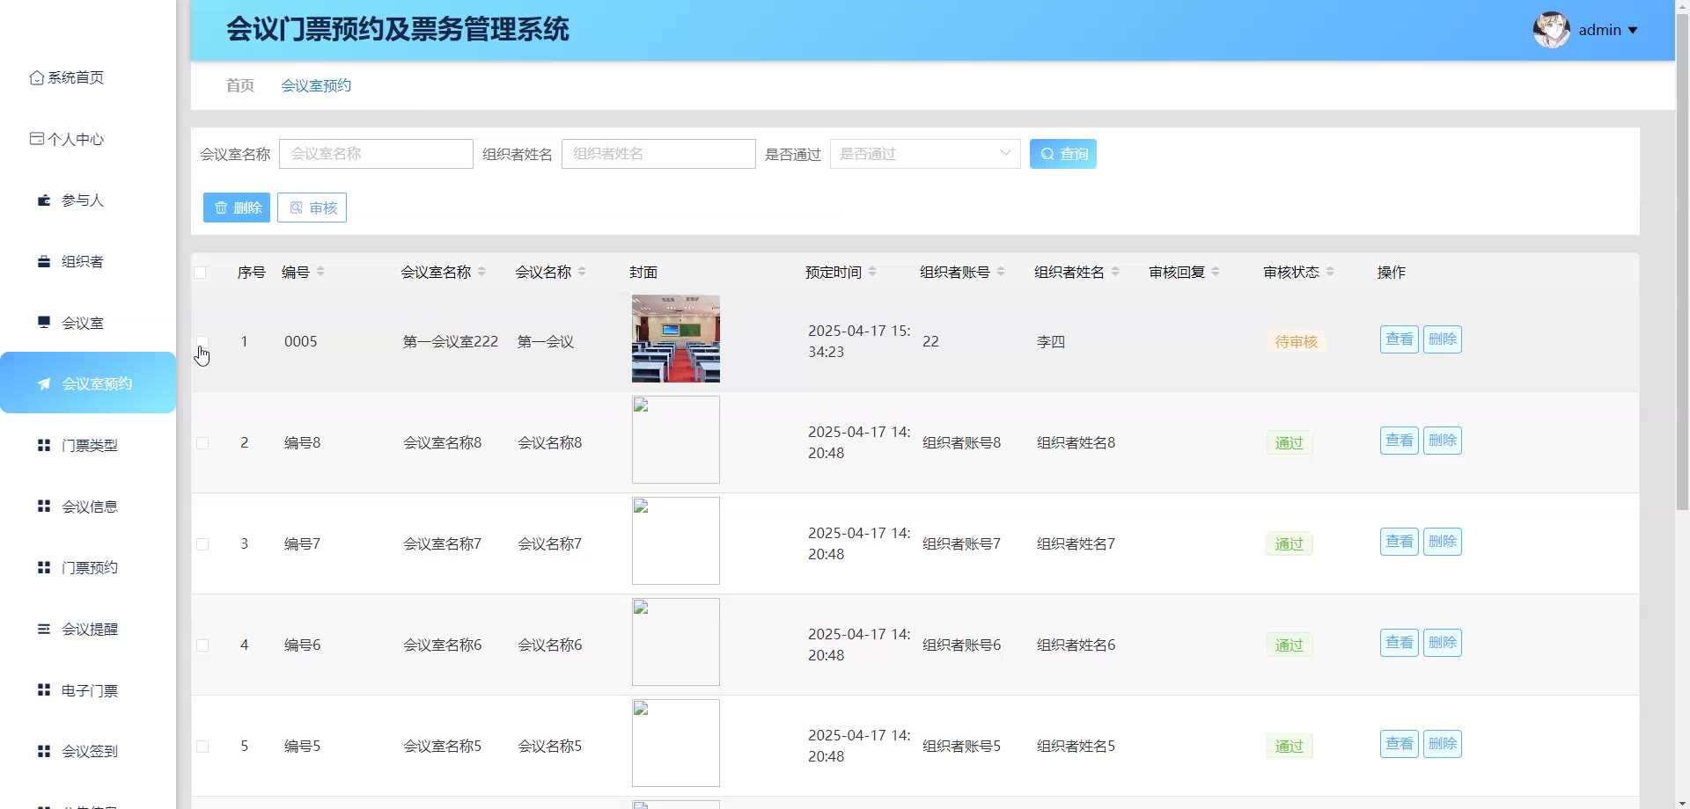Click the 会议室名称 search input field
Viewport: 1690px width, 809px height.
click(376, 154)
